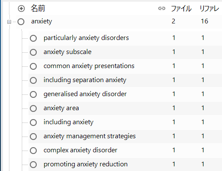Sort by the 名前 column header
Image resolution: width=222 pixels, height=171 pixels.
[x=38, y=8]
